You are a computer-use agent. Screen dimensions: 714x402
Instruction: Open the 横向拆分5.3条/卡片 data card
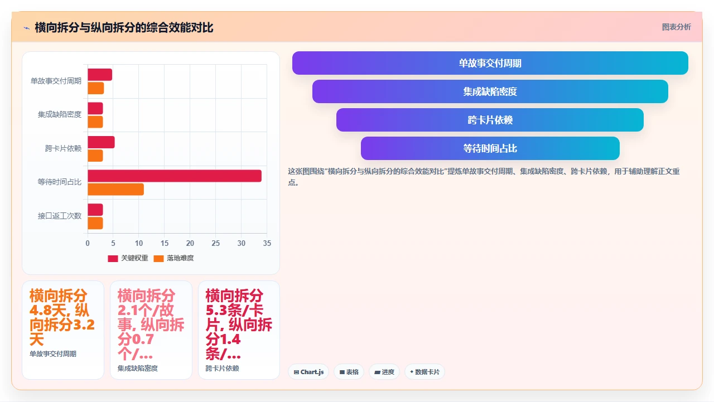click(x=239, y=330)
